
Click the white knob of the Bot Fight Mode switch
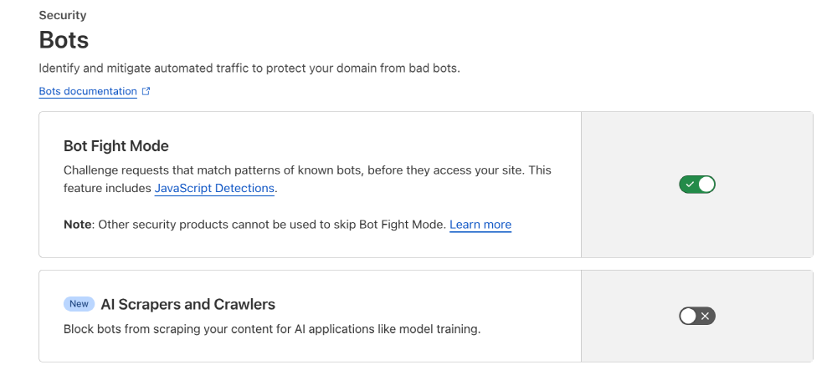click(706, 185)
